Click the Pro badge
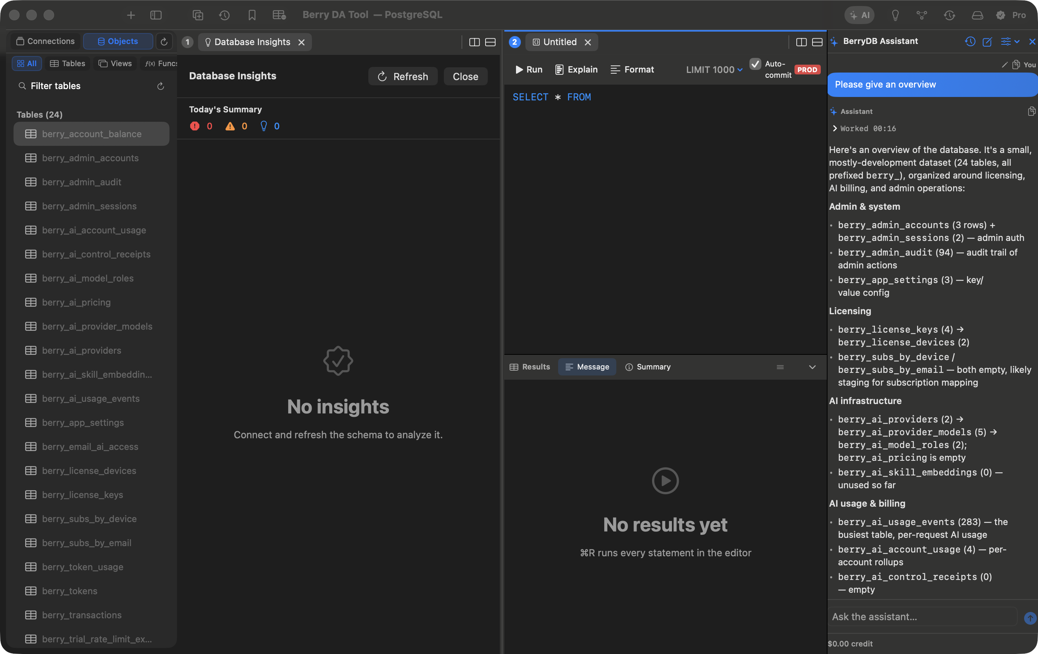Viewport: 1038px width, 654px height. tap(1011, 15)
